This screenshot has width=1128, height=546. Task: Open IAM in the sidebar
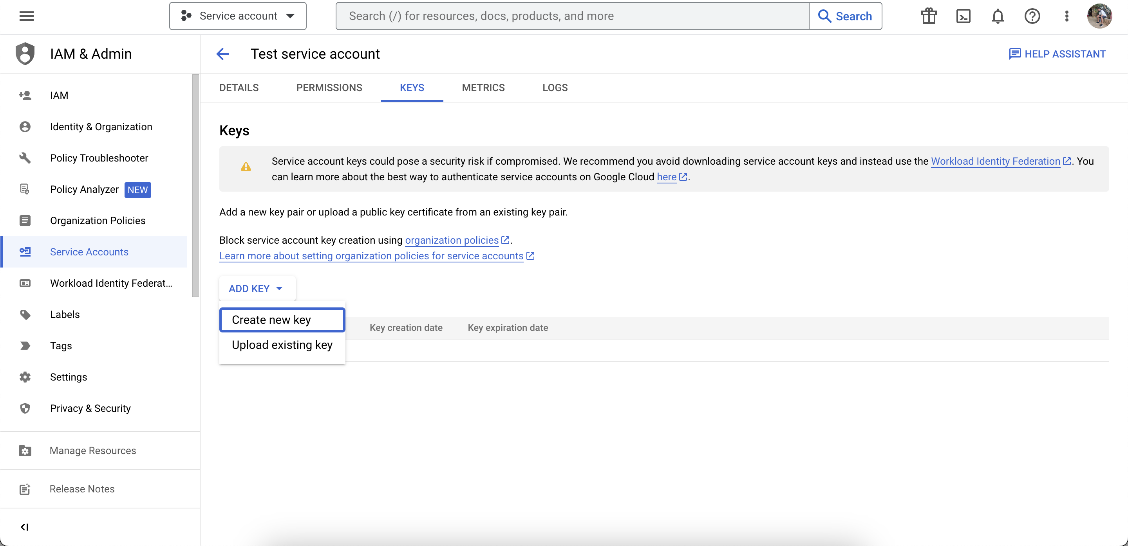click(94, 95)
